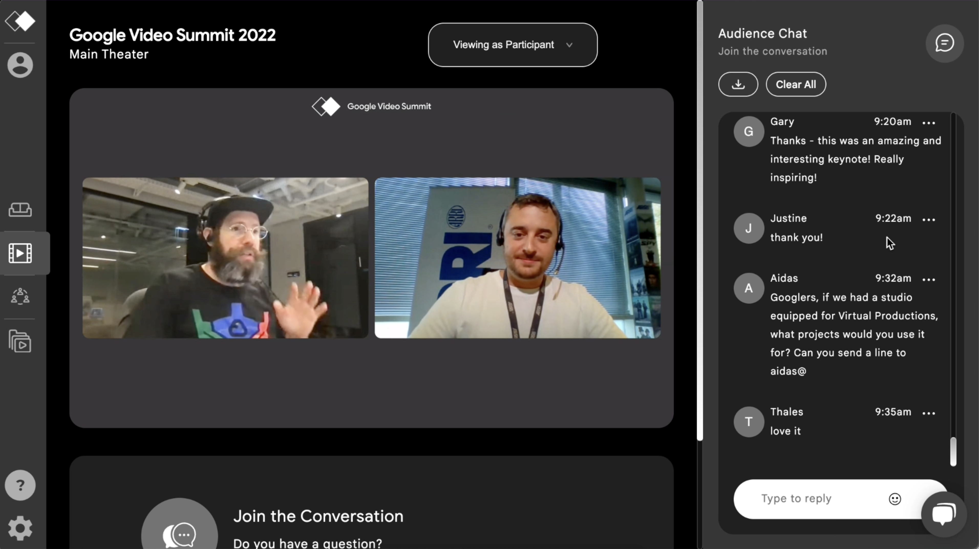
Task: Click Thales's 'love it' message
Action: pos(785,431)
